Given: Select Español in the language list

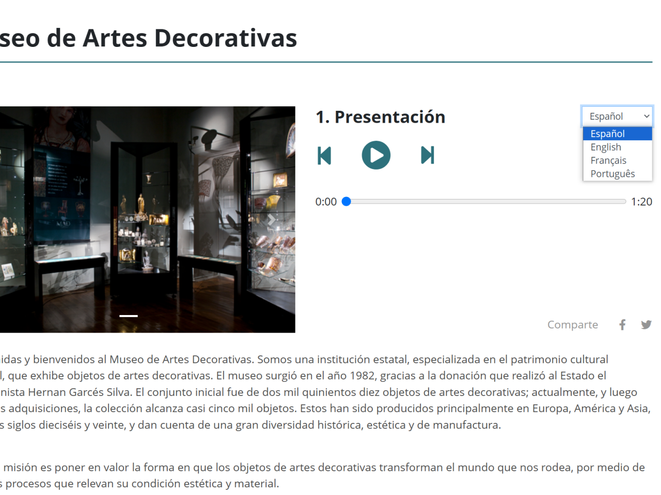Looking at the screenshot, I should 618,134.
